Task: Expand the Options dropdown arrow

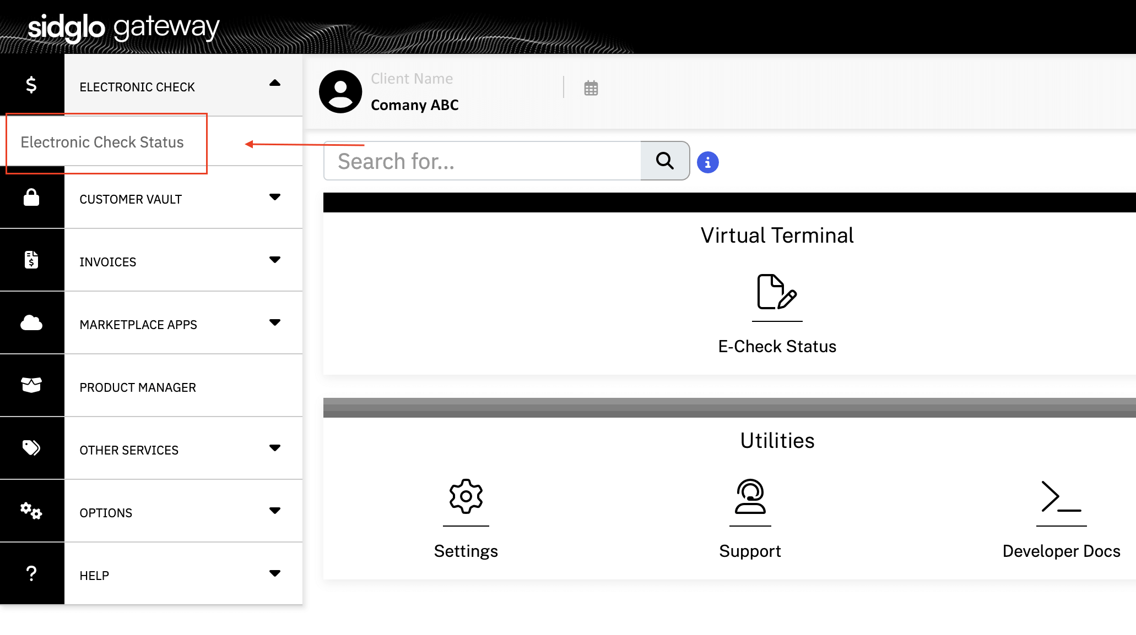Action: click(x=275, y=511)
